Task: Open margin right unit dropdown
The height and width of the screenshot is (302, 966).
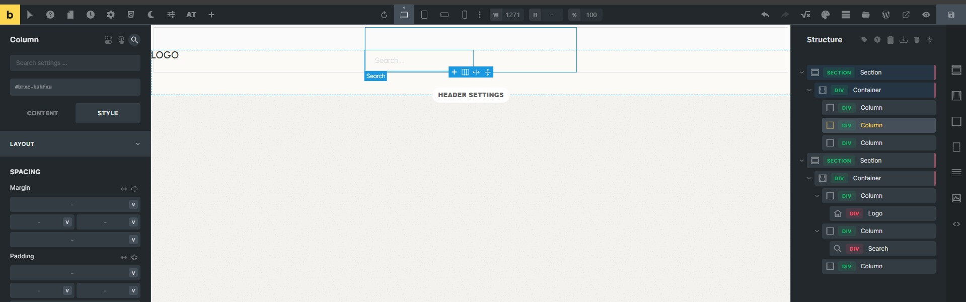Action: point(133,222)
